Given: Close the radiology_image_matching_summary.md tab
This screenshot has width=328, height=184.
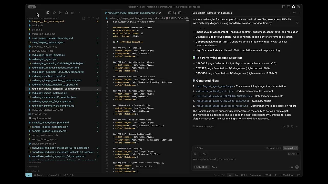Looking at the screenshot, I should [160, 13].
